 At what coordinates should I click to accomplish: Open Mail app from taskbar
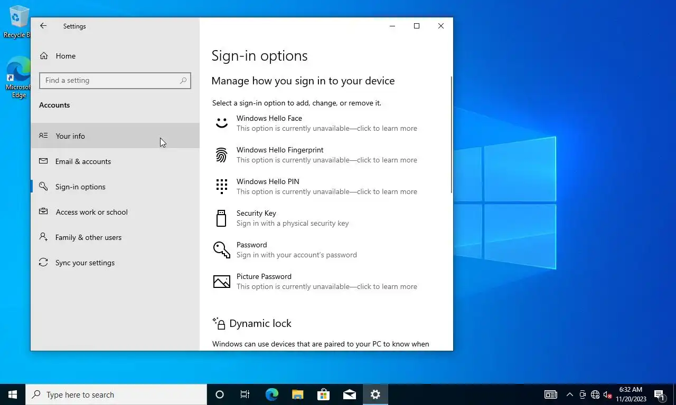tap(349, 394)
